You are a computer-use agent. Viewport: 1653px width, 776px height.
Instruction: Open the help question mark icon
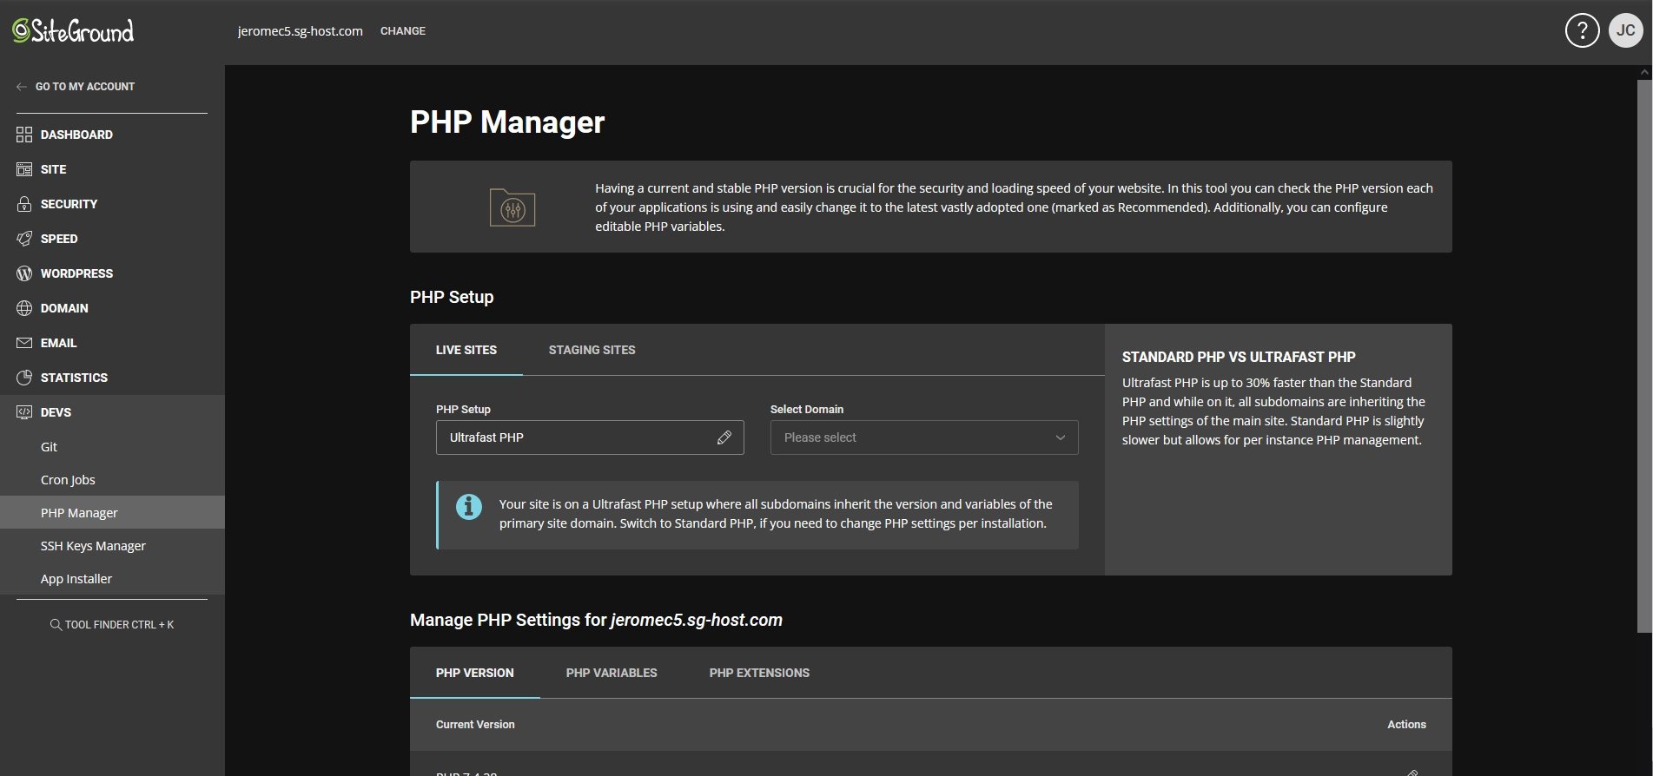click(x=1582, y=31)
